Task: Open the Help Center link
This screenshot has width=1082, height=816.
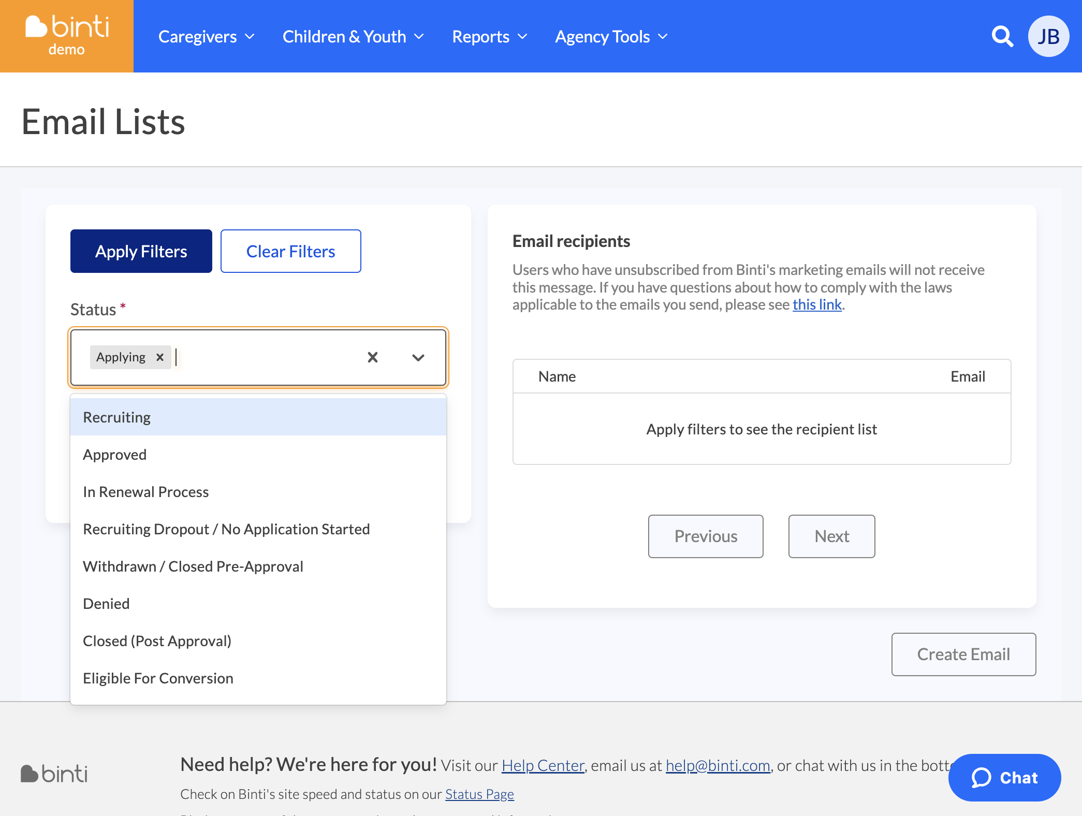Action: pos(543,765)
